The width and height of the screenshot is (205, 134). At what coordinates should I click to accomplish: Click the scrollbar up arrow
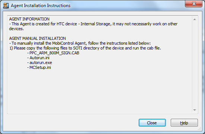[x=195, y=19]
